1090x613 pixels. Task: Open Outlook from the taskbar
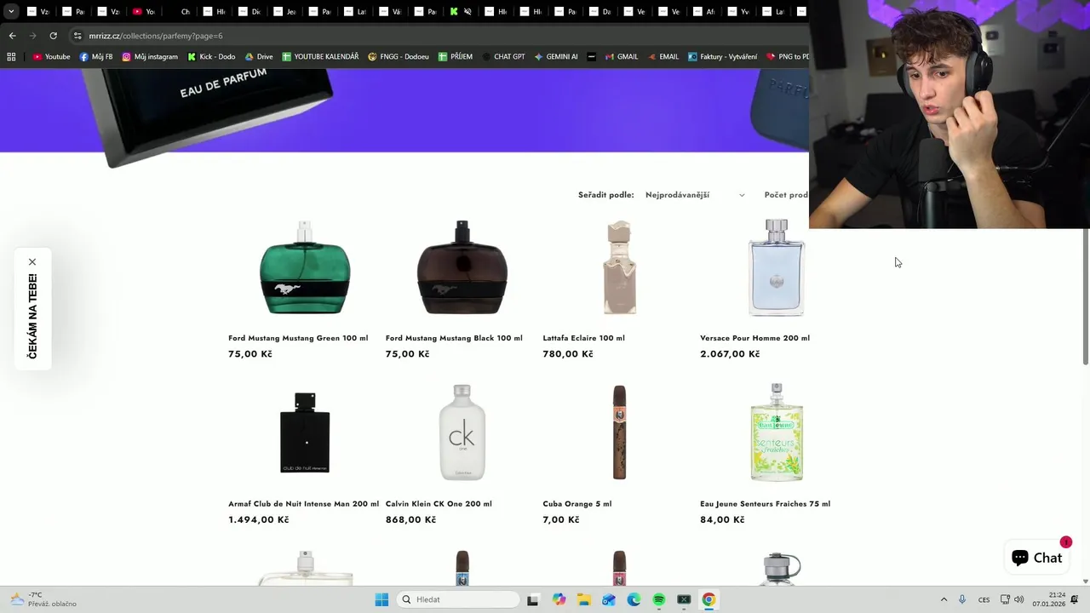[608, 599]
